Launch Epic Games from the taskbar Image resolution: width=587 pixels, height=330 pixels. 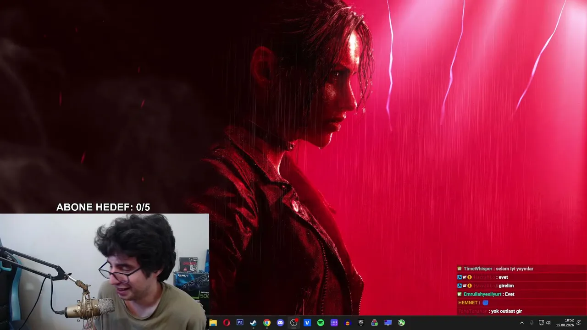(x=361, y=323)
